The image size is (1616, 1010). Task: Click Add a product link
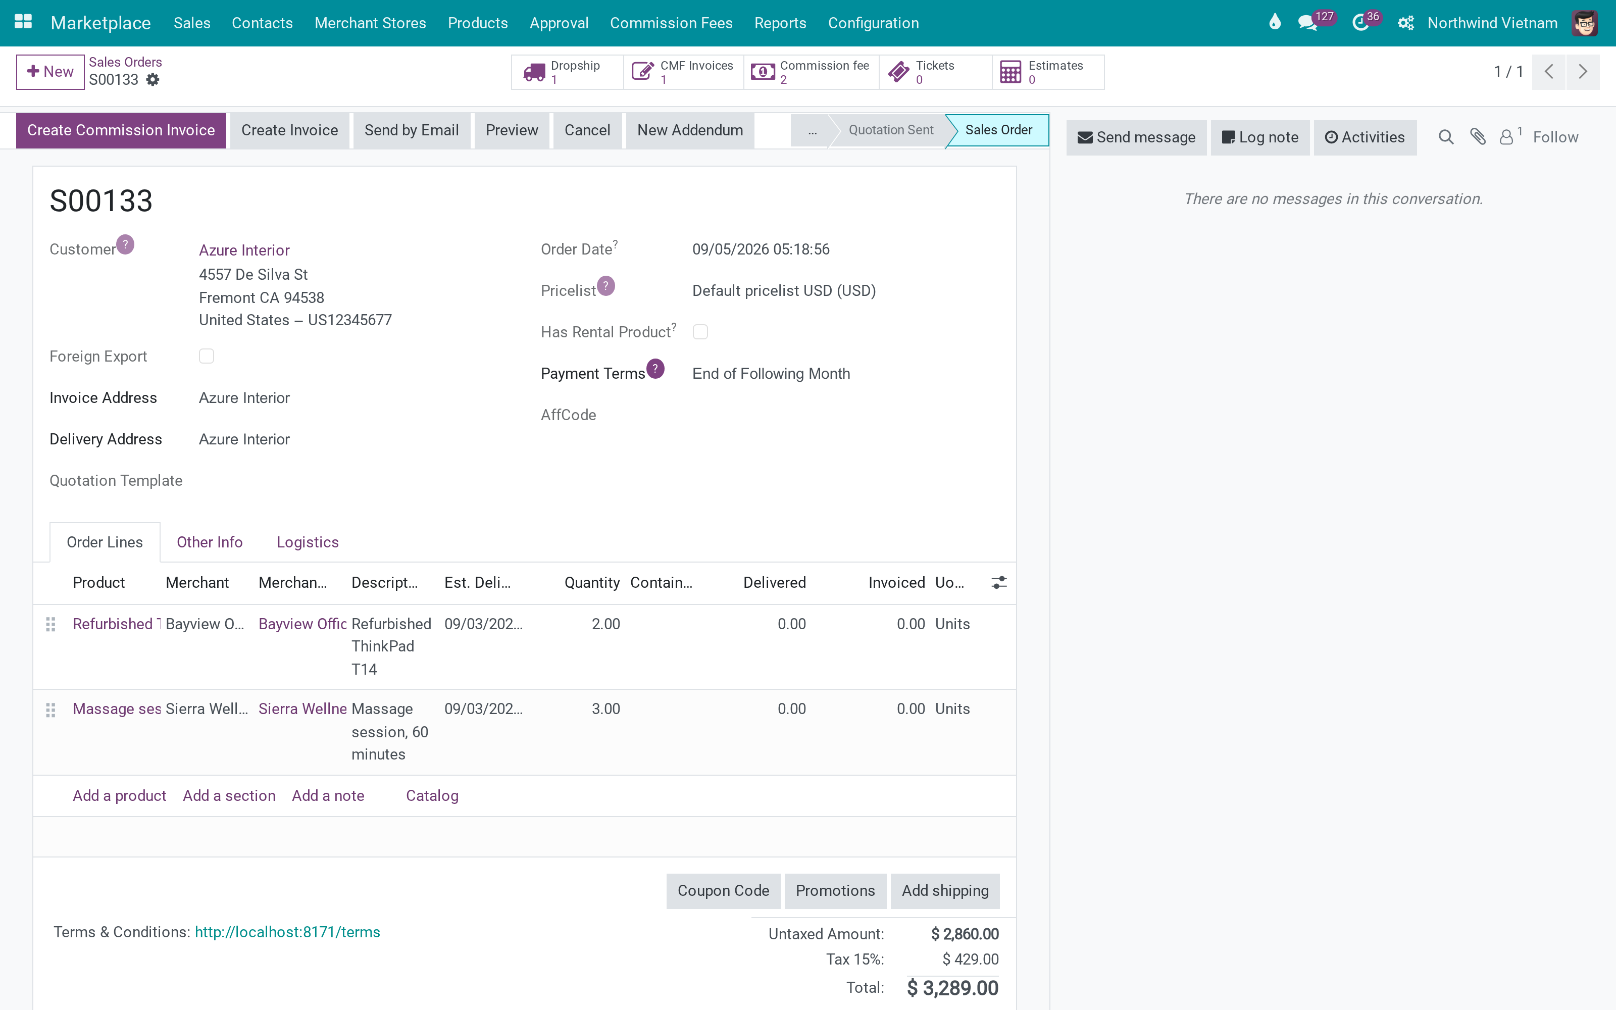point(120,795)
